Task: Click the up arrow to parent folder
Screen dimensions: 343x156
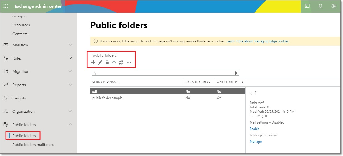Action: click(114, 63)
